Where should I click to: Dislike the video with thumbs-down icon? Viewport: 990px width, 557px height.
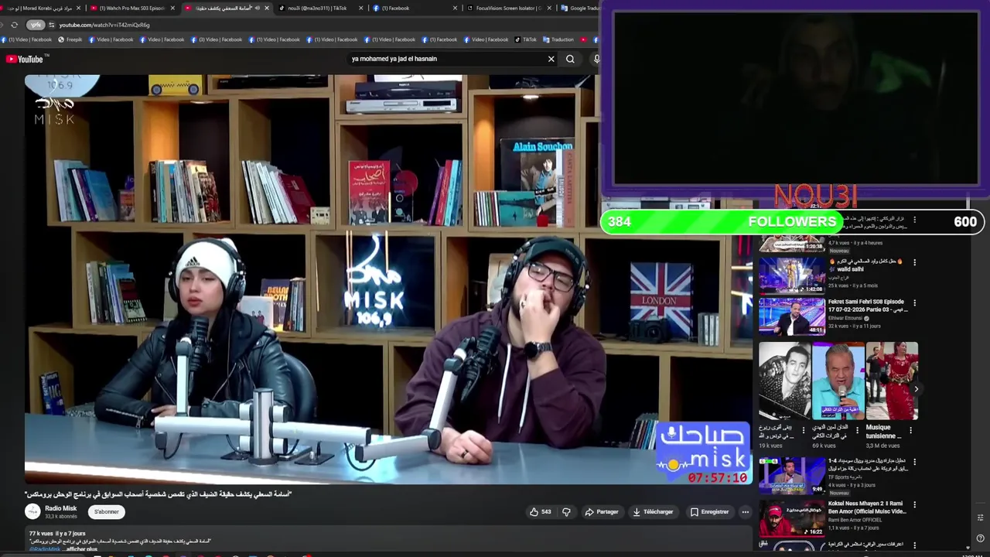click(x=566, y=511)
